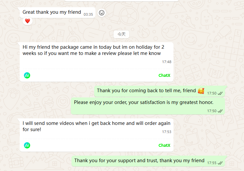Click read-receipt checkmarks on "support and trust" message
Viewport: 244px width, 171px height.
(220, 163)
